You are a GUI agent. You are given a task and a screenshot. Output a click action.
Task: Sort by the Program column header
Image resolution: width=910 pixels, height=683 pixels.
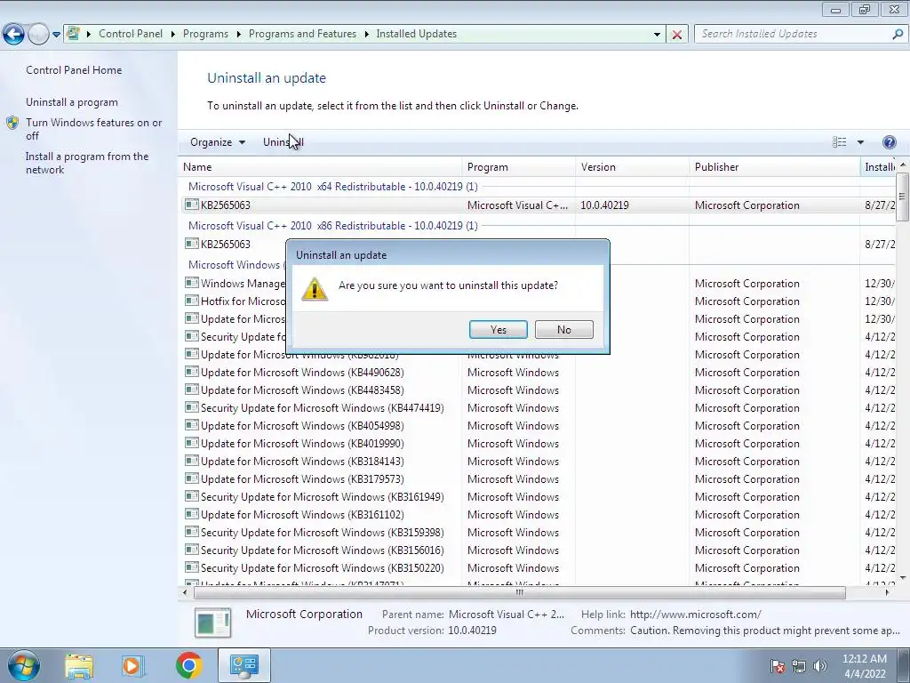(x=519, y=166)
